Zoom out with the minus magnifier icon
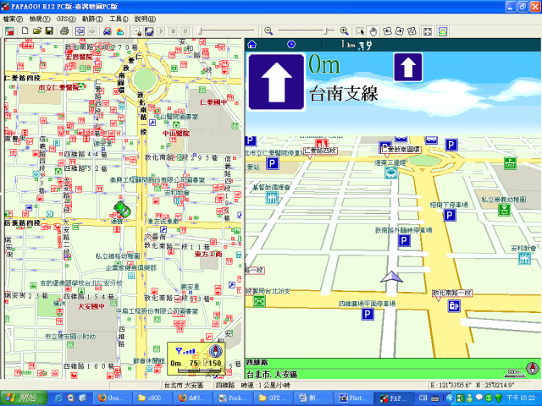 [268, 31]
